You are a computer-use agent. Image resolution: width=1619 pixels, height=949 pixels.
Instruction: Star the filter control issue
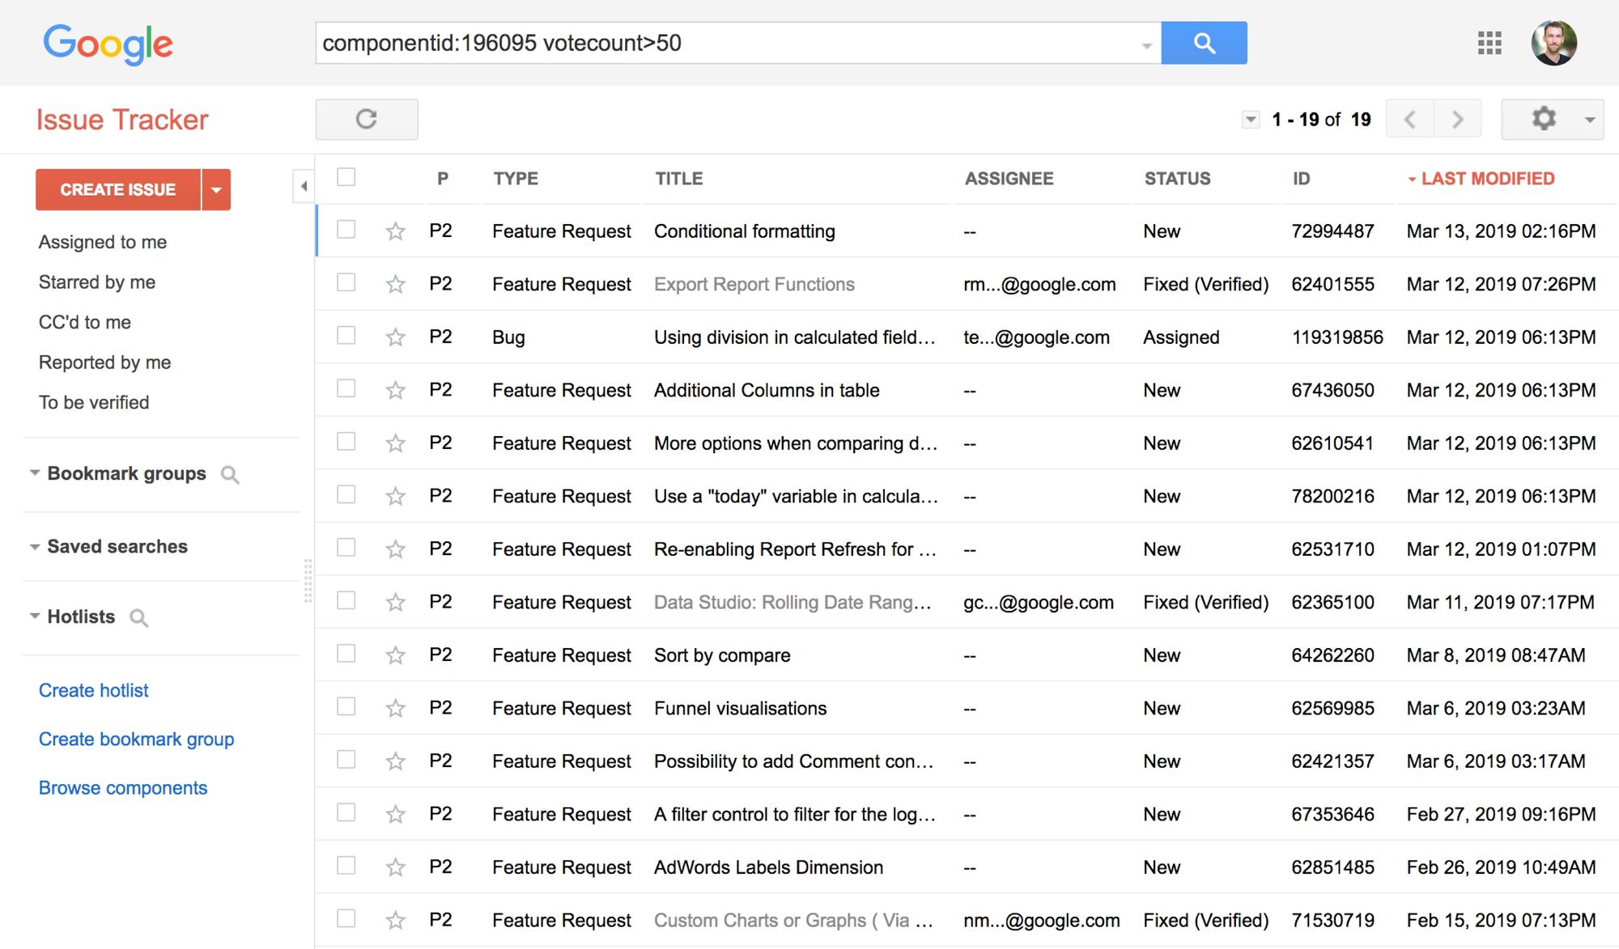(x=395, y=814)
